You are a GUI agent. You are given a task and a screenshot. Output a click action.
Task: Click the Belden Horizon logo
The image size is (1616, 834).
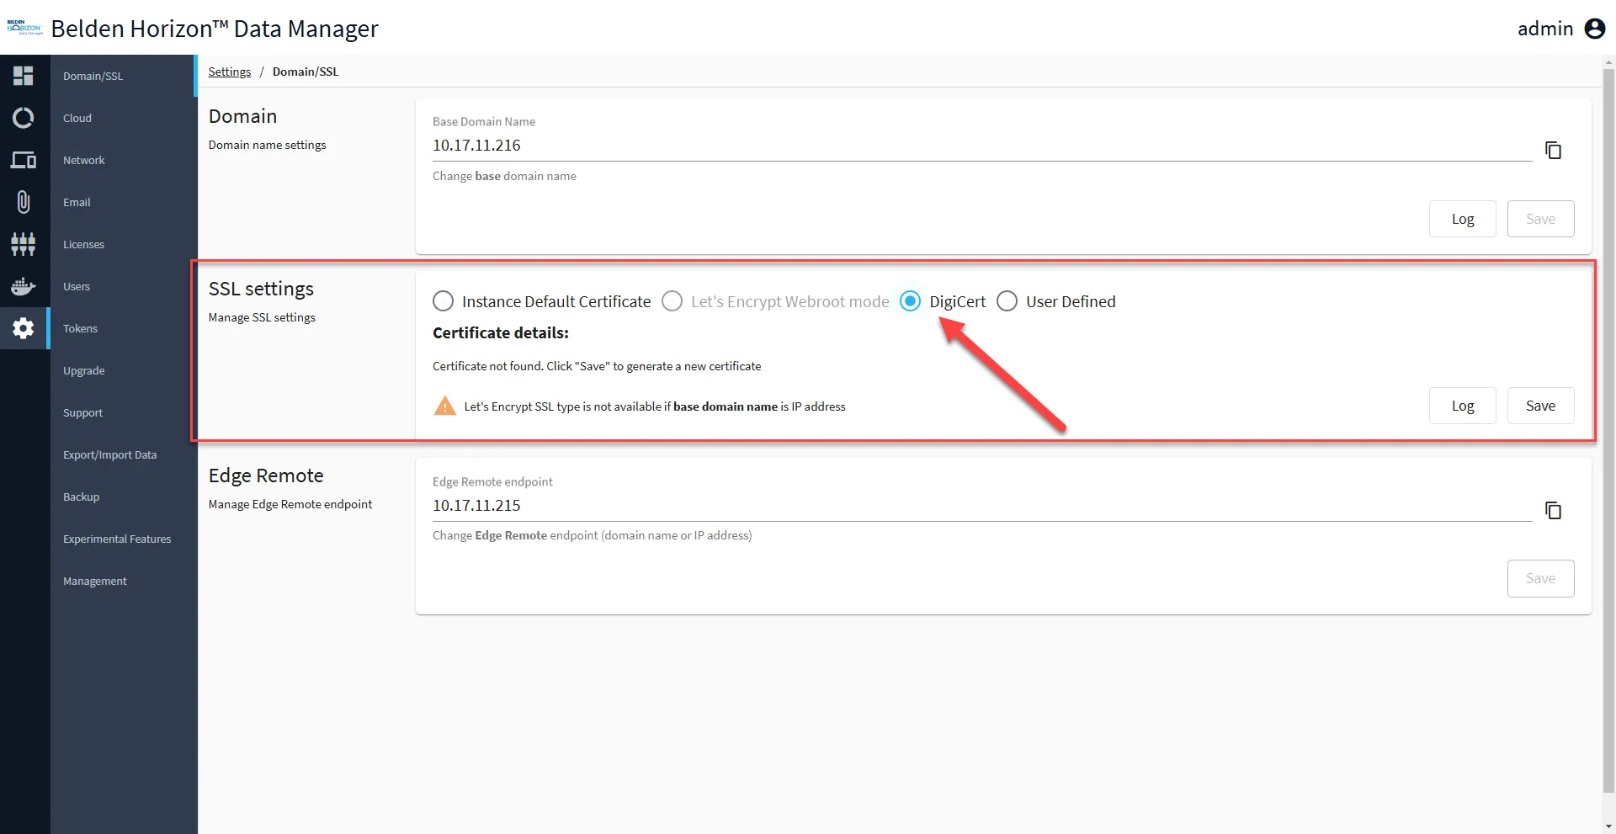tap(24, 28)
